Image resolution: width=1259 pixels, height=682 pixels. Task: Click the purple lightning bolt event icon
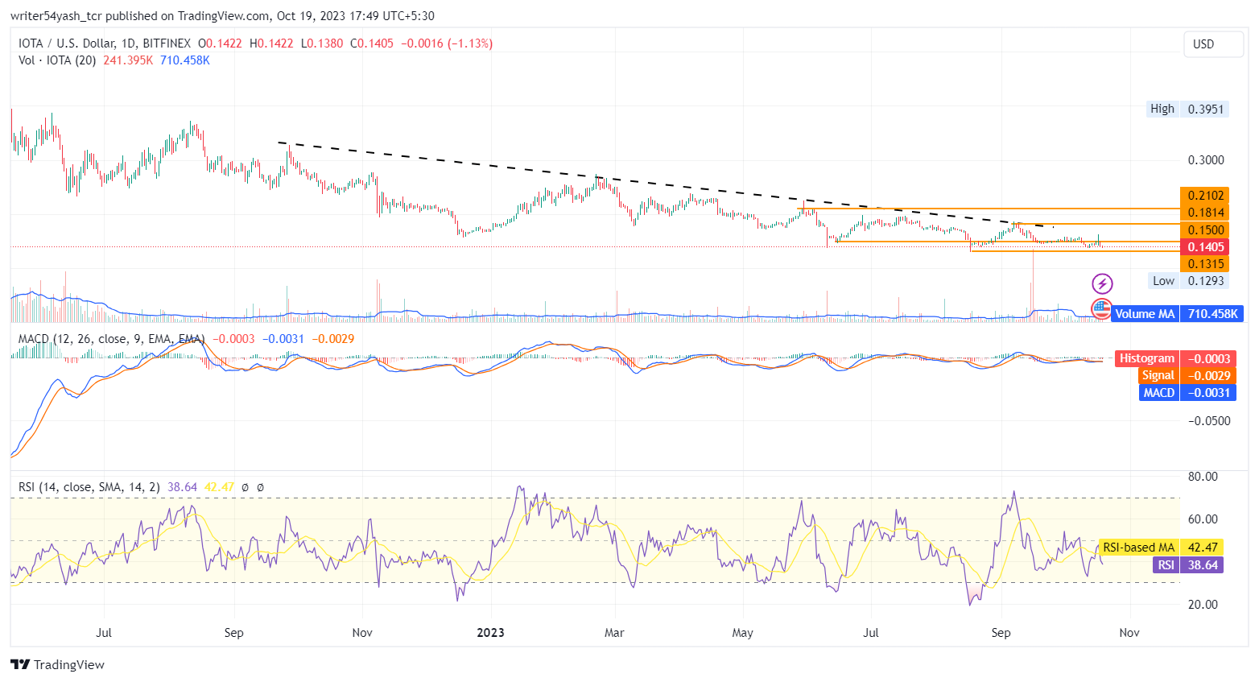click(1102, 283)
